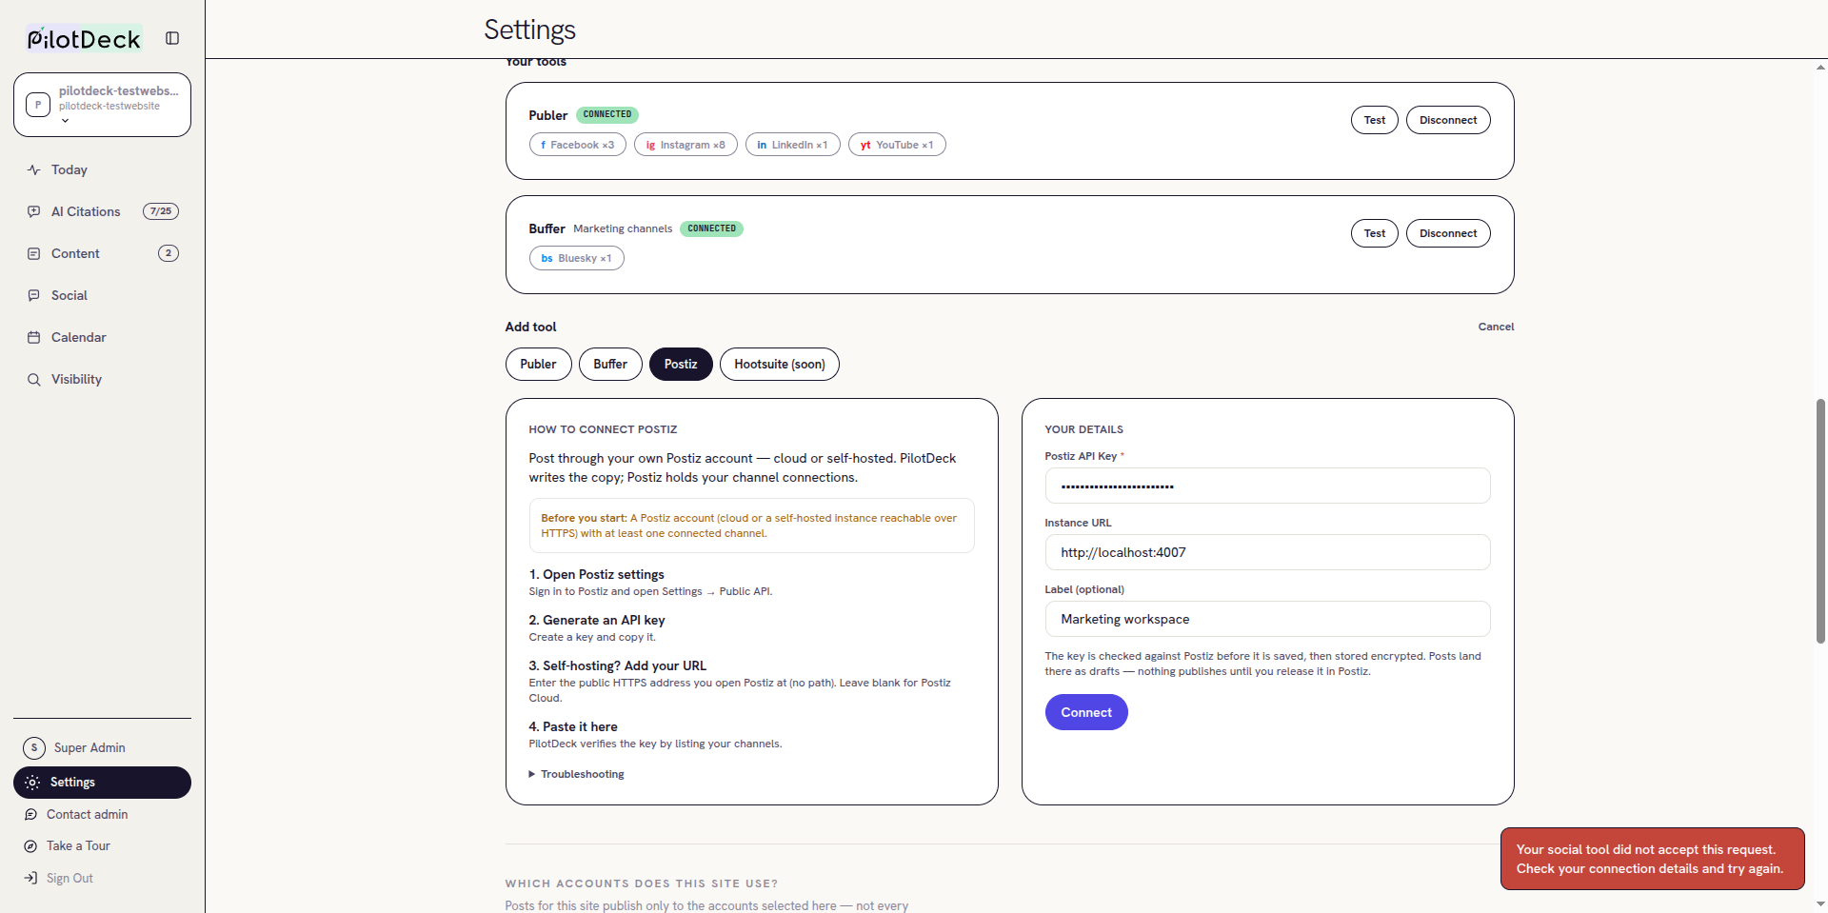Open the pilotdeck-testwebsite workspace dropdown chevron
1828x913 pixels.
point(65,121)
